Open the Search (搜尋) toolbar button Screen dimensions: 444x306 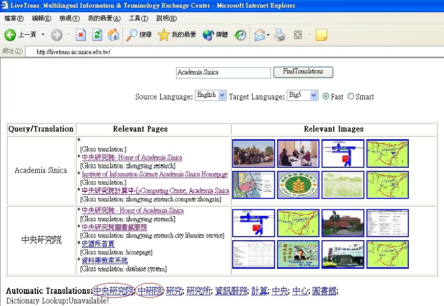[x=139, y=35]
